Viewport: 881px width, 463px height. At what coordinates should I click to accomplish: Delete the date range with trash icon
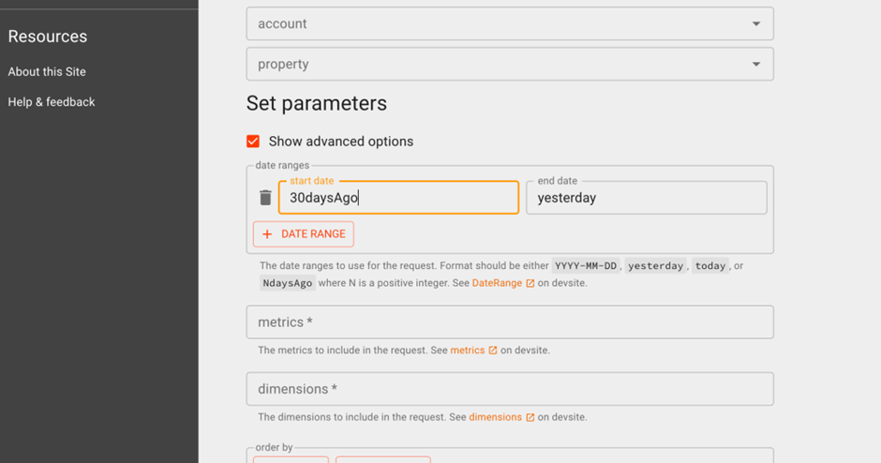pyautogui.click(x=265, y=198)
